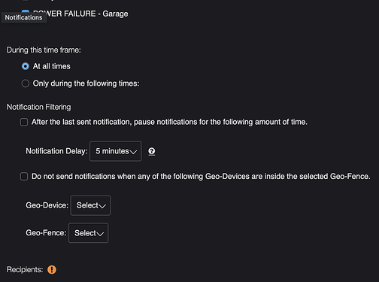Click the 'Notification Filtering' heading
The width and height of the screenshot is (379, 282).
coord(39,107)
